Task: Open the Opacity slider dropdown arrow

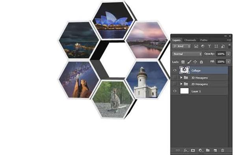Action: point(228,54)
